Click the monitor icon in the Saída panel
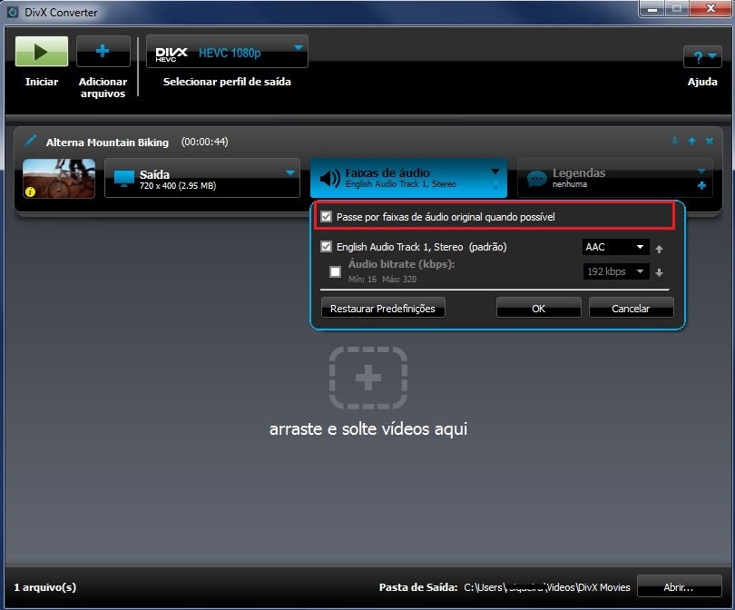 click(x=123, y=179)
